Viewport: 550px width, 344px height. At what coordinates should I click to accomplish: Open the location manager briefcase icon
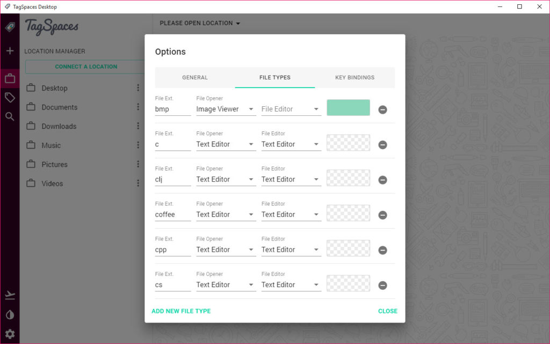10,79
